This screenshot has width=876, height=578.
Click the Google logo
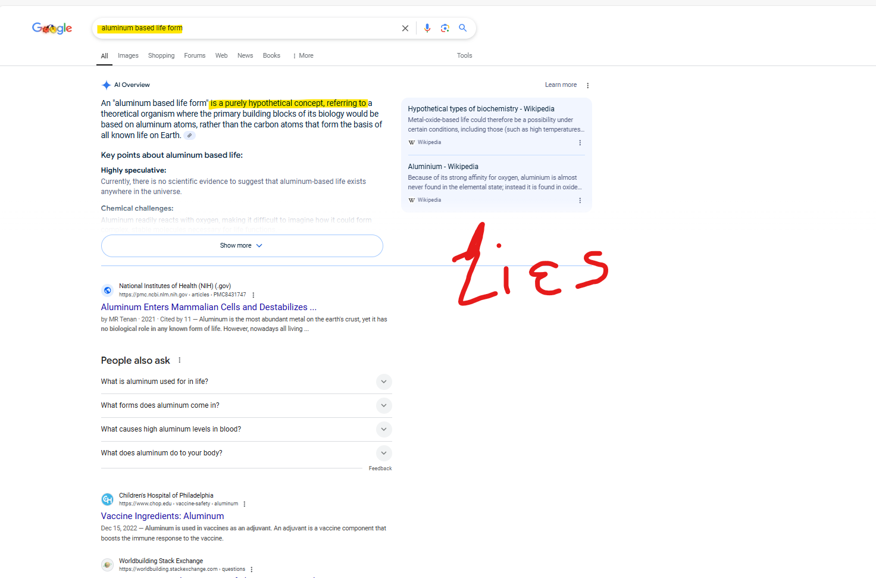point(52,28)
